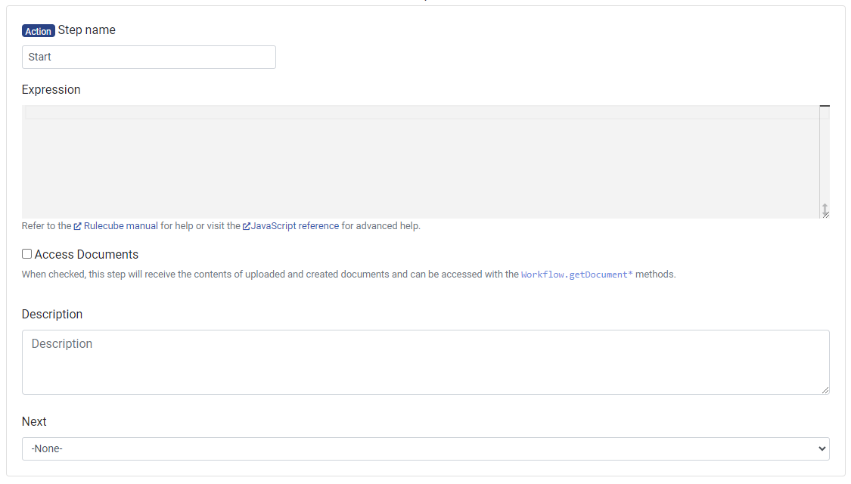Image resolution: width=851 pixels, height=484 pixels.
Task: Enable the Access Documents checkbox
Action: click(x=26, y=254)
